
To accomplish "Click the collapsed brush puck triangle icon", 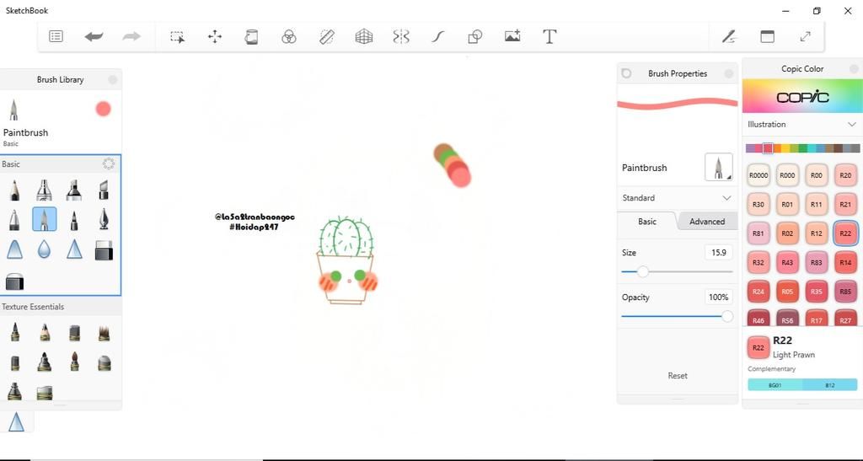I will click(x=17, y=422).
